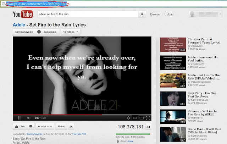Screen dimensions: 227x144
Task: Click uploader SammySaysSo link
Action: pos(34,134)
